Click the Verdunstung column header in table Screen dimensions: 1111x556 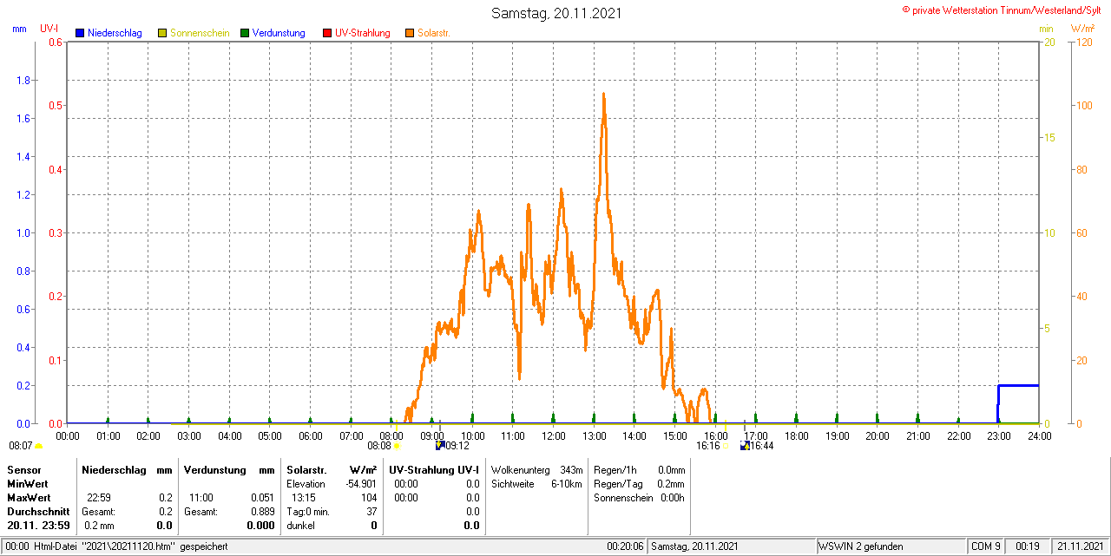pyautogui.click(x=214, y=469)
